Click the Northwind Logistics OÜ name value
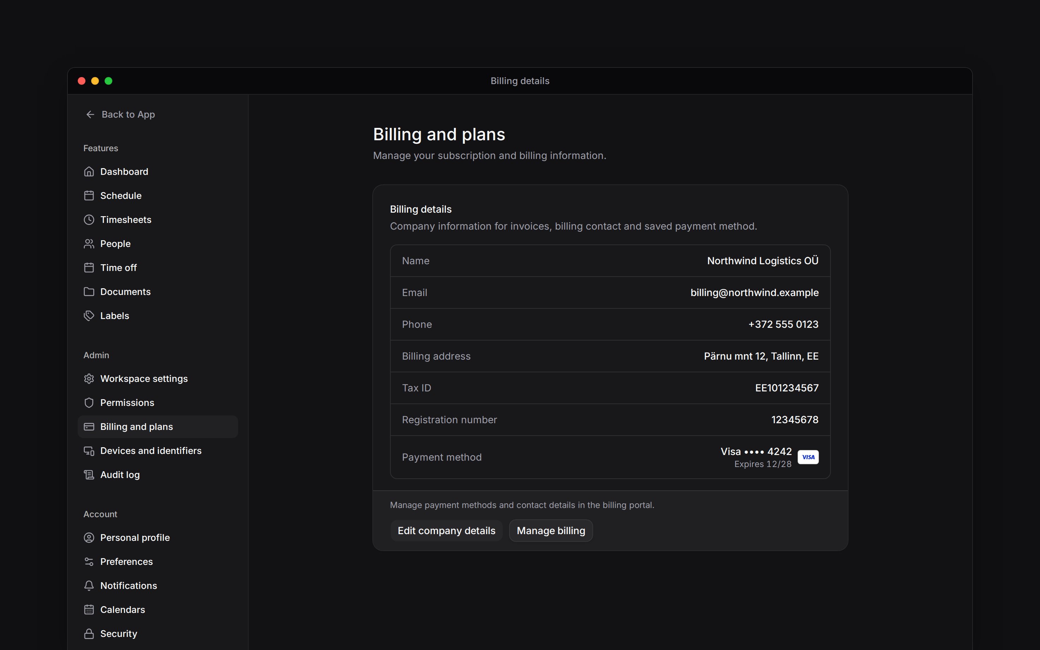This screenshot has height=650, width=1040. [762, 260]
